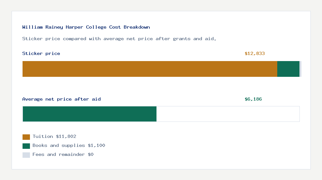Click the William Rainey Harper College title
The height and width of the screenshot is (180, 322).
86,27
